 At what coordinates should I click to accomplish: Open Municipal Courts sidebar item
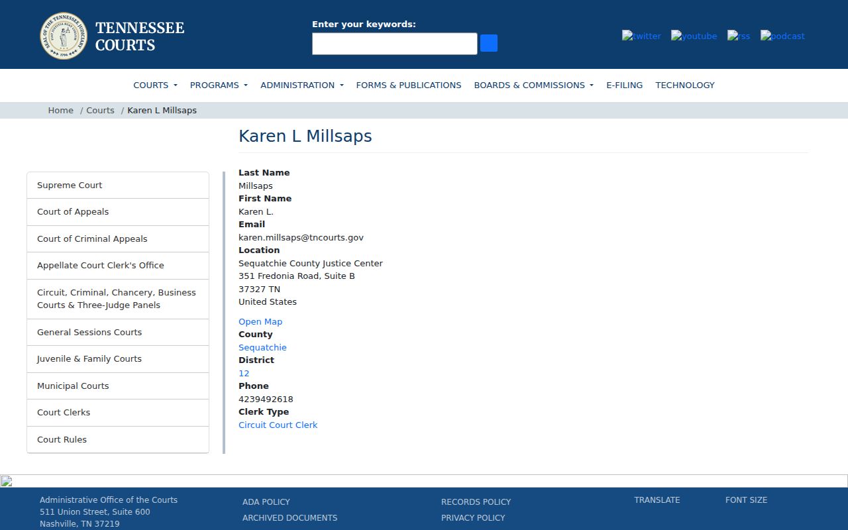(x=118, y=386)
